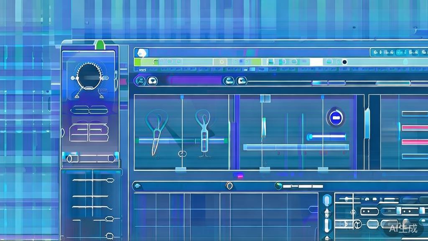Image resolution: width=428 pixels, height=241 pixels.
Task: Select the highlighted green segment in the toolbar strip
Action: (138, 62)
